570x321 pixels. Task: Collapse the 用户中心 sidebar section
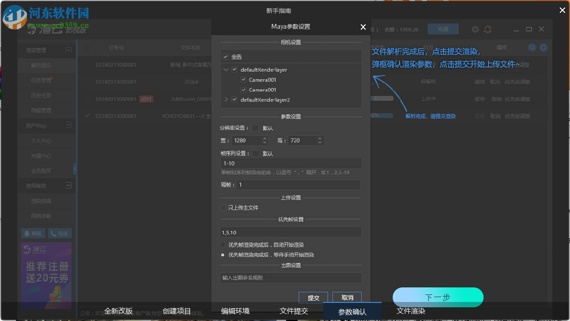pyautogui.click(x=69, y=126)
